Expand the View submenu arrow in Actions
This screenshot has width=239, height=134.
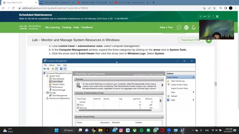tap(193, 92)
